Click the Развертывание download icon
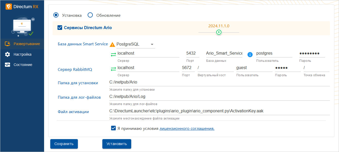339x152 pixels. coord(7,44)
